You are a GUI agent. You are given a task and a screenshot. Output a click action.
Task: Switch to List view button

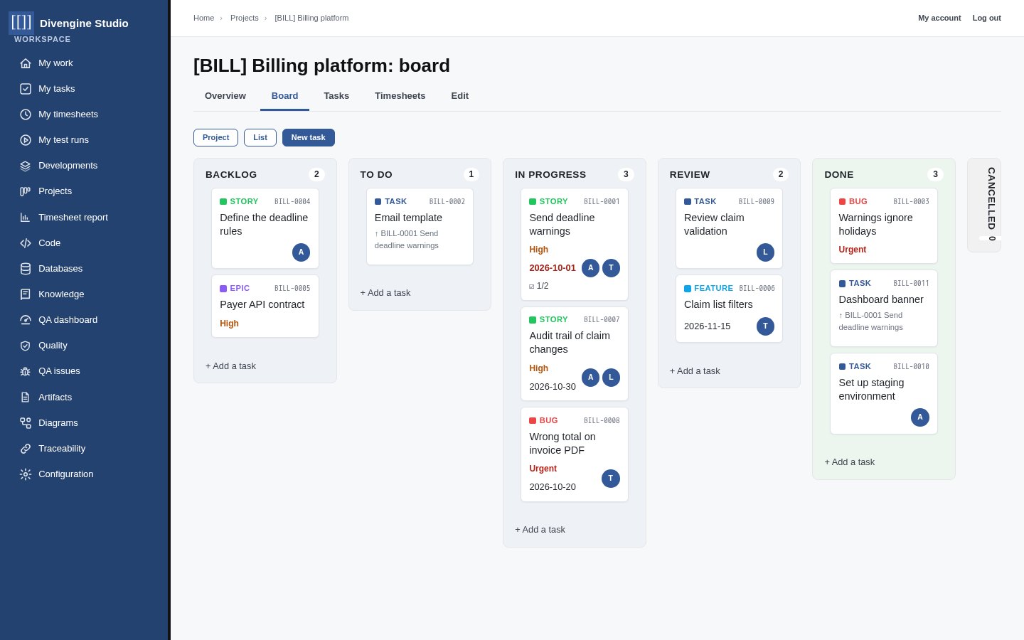pos(260,138)
